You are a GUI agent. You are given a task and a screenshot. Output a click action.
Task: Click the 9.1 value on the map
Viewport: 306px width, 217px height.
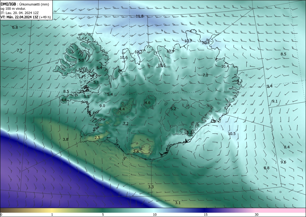click(275, 101)
